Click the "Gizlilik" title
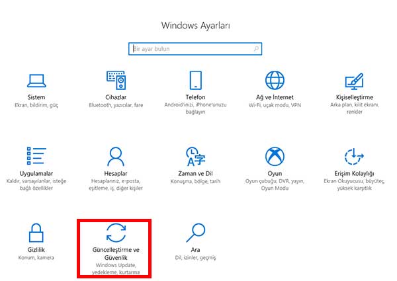Image resolution: width=397 pixels, height=281 pixels. click(36, 250)
